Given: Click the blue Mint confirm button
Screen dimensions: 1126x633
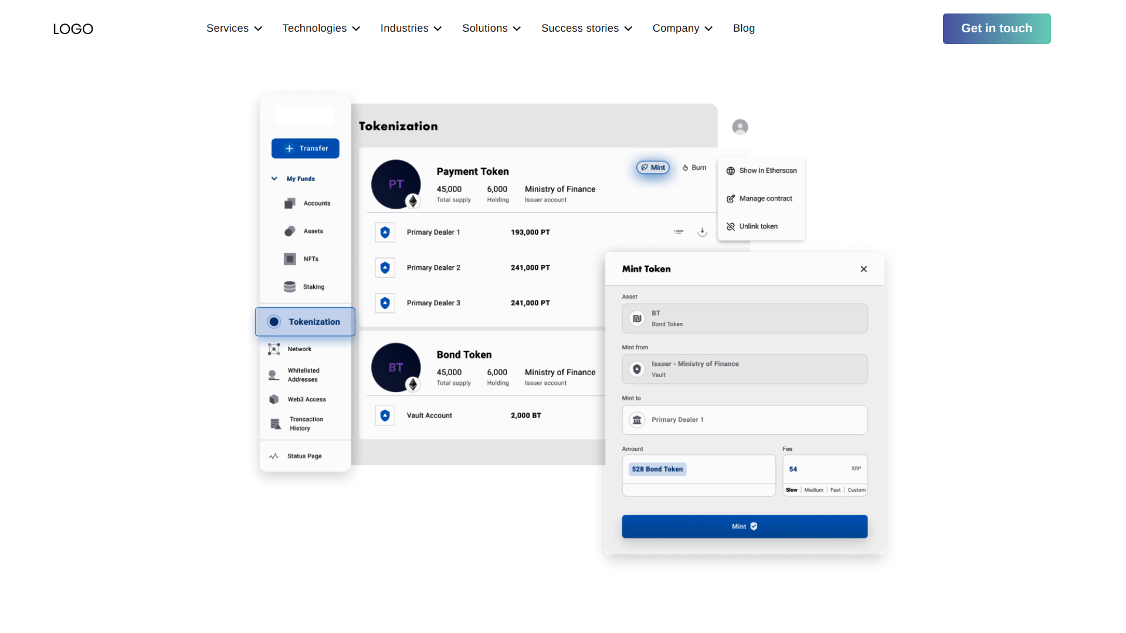Looking at the screenshot, I should pos(744,526).
